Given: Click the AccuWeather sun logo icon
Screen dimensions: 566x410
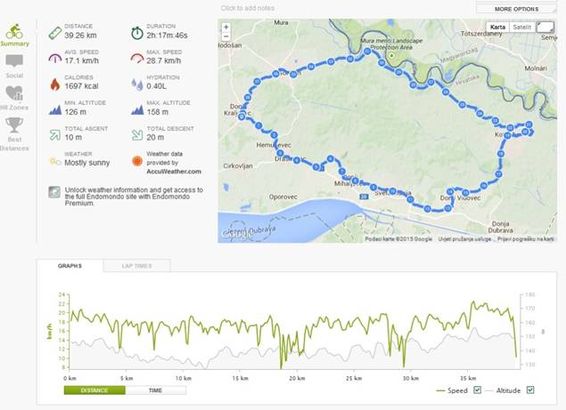Looking at the screenshot, I should pyautogui.click(x=136, y=161).
